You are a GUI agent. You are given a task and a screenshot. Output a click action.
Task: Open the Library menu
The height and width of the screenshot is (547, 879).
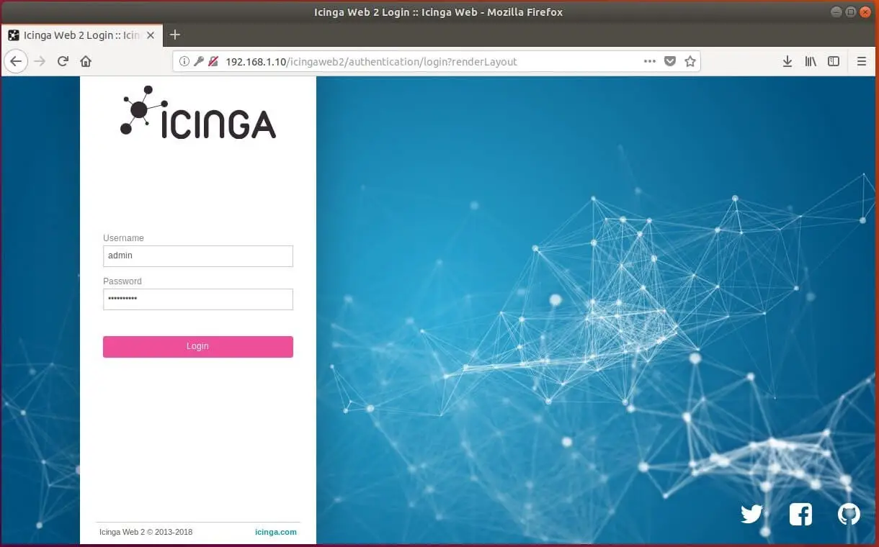tap(811, 61)
